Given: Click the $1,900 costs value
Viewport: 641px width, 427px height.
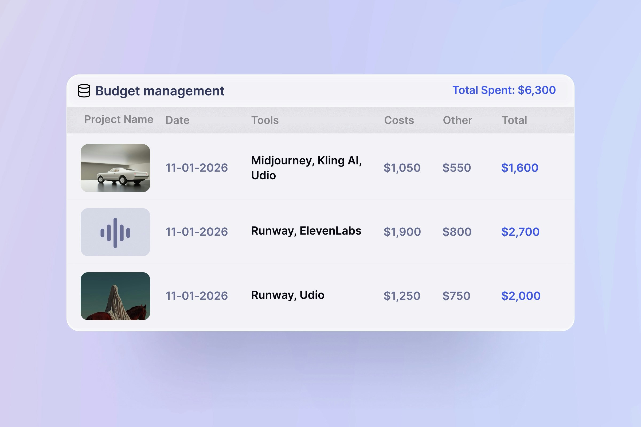Looking at the screenshot, I should tap(402, 232).
